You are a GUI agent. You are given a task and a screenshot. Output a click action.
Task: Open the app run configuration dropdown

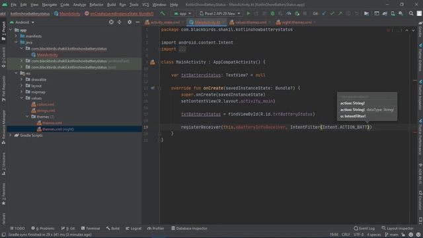pos(182,13)
